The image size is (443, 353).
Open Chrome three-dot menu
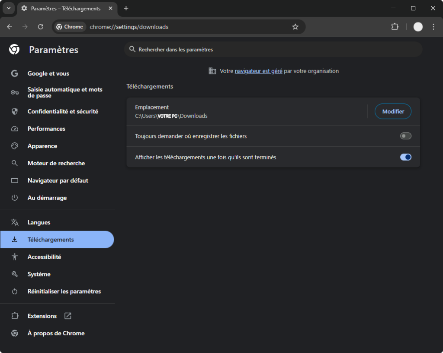(433, 27)
